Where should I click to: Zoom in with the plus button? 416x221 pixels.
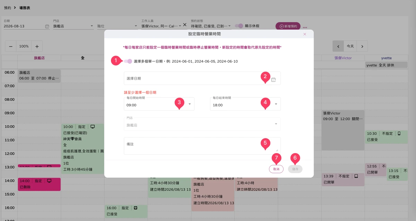point(37,46)
